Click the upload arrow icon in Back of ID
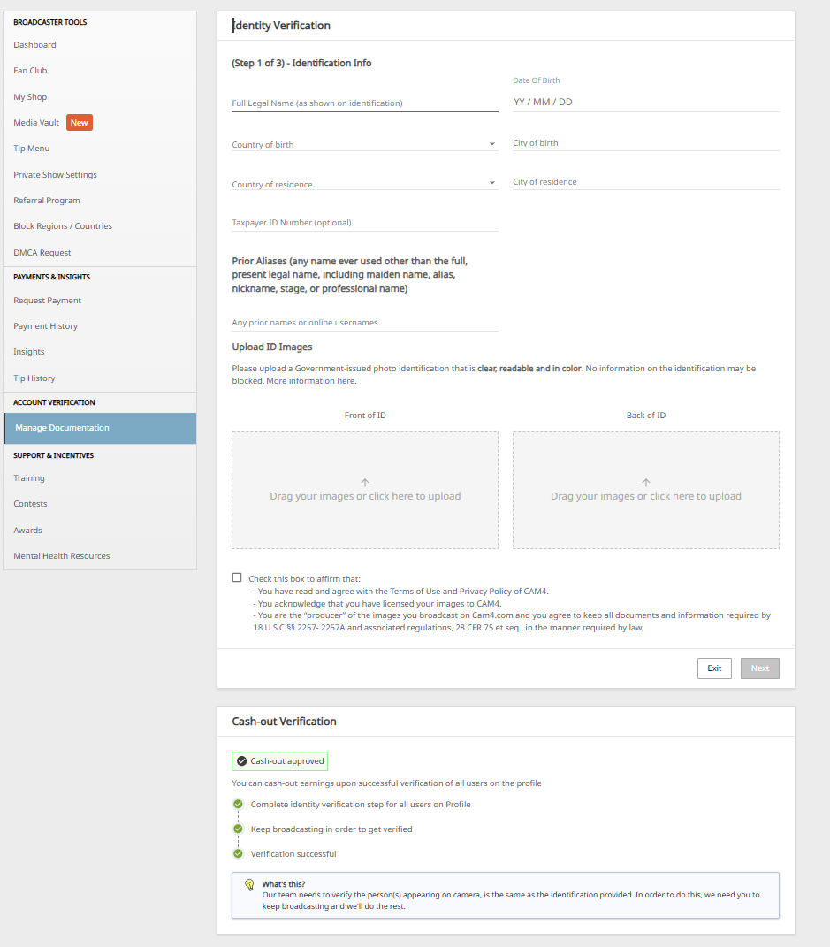 click(646, 483)
